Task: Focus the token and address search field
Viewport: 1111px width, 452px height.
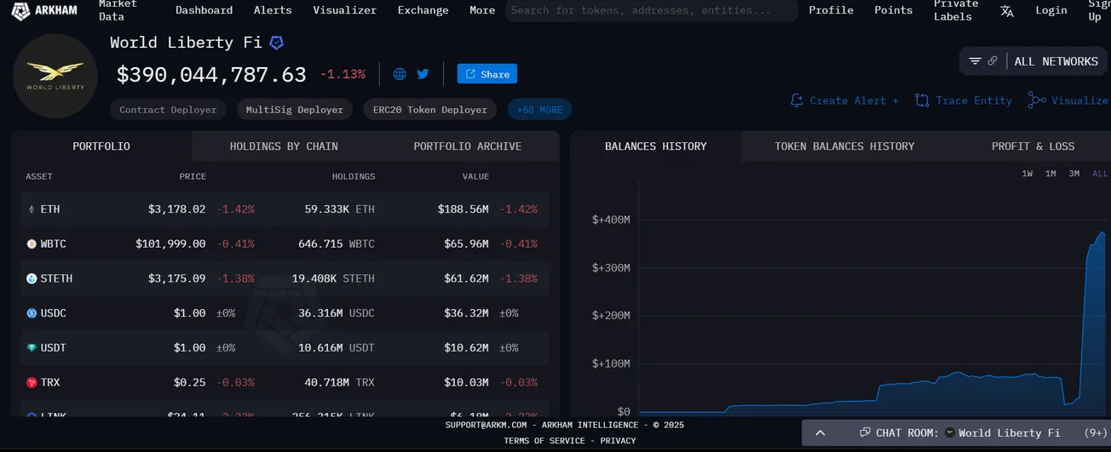Action: click(x=651, y=10)
